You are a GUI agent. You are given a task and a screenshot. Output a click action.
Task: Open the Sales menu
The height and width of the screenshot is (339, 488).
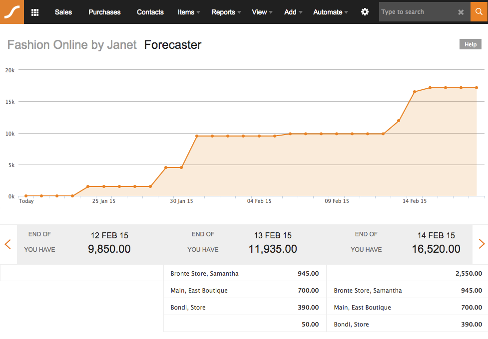pos(63,12)
